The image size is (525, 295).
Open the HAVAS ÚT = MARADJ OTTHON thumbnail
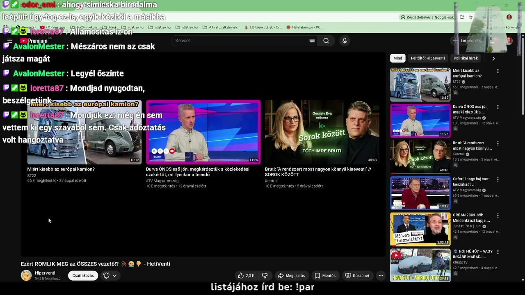(420, 265)
